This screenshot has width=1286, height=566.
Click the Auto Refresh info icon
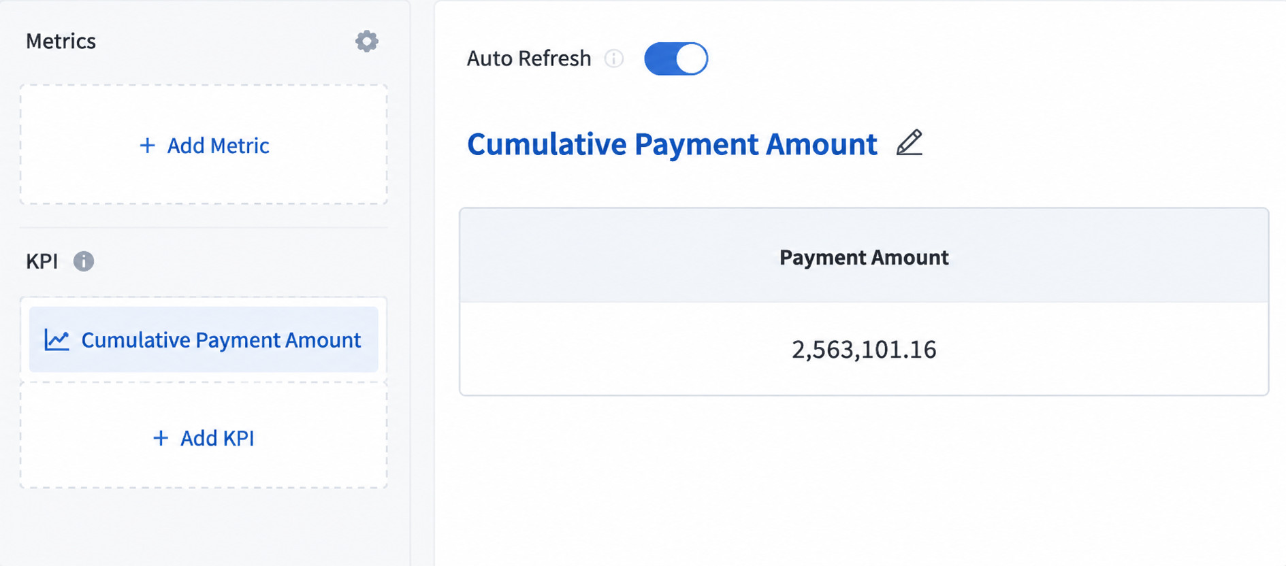click(x=614, y=59)
